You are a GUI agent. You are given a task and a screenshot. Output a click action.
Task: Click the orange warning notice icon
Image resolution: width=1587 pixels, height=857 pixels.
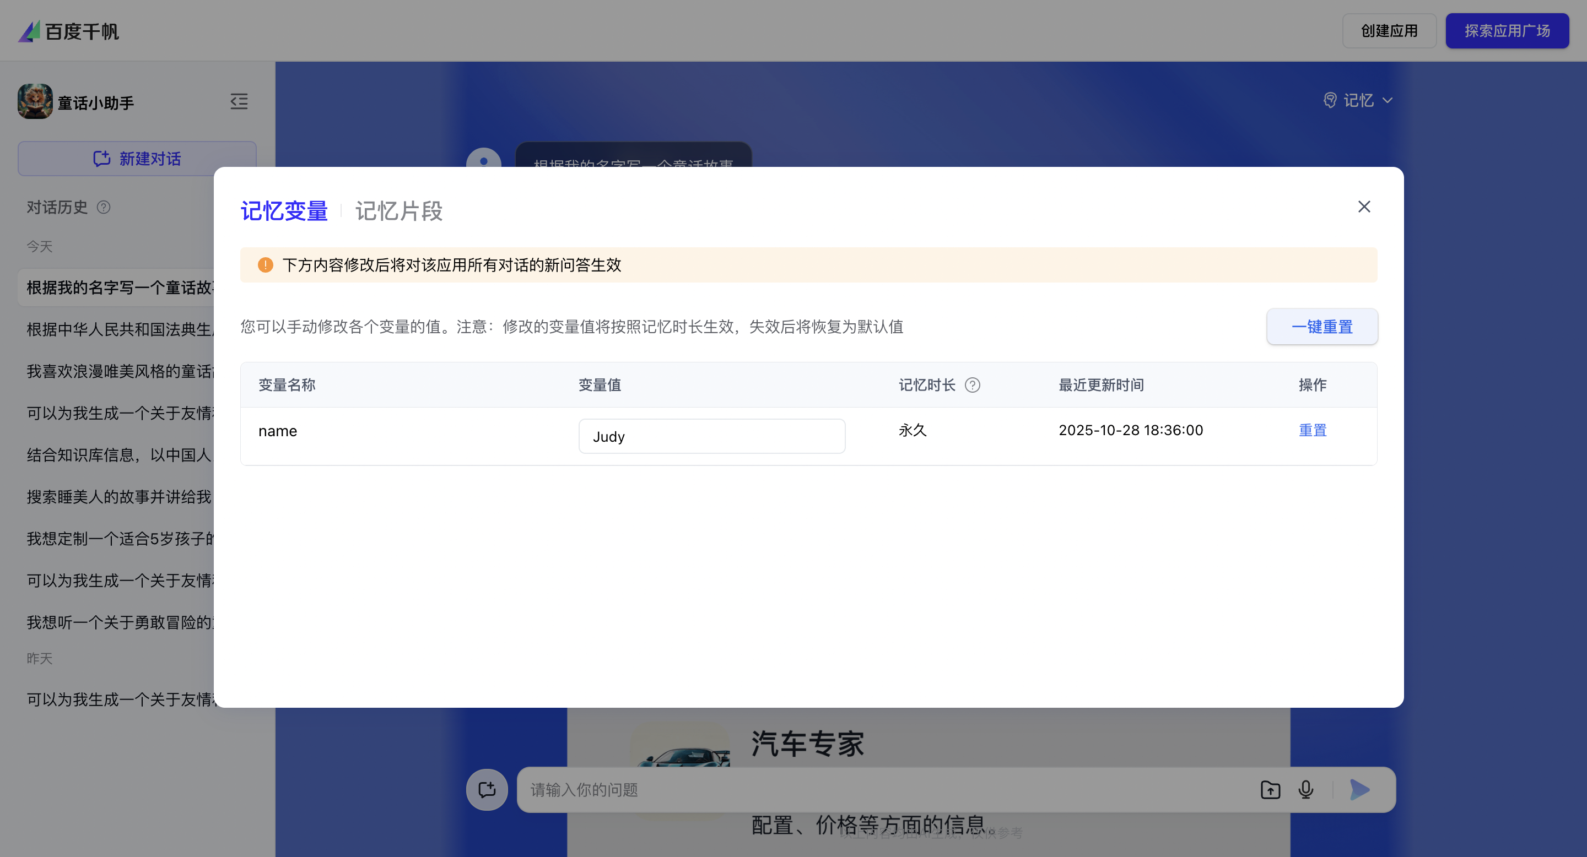(265, 265)
